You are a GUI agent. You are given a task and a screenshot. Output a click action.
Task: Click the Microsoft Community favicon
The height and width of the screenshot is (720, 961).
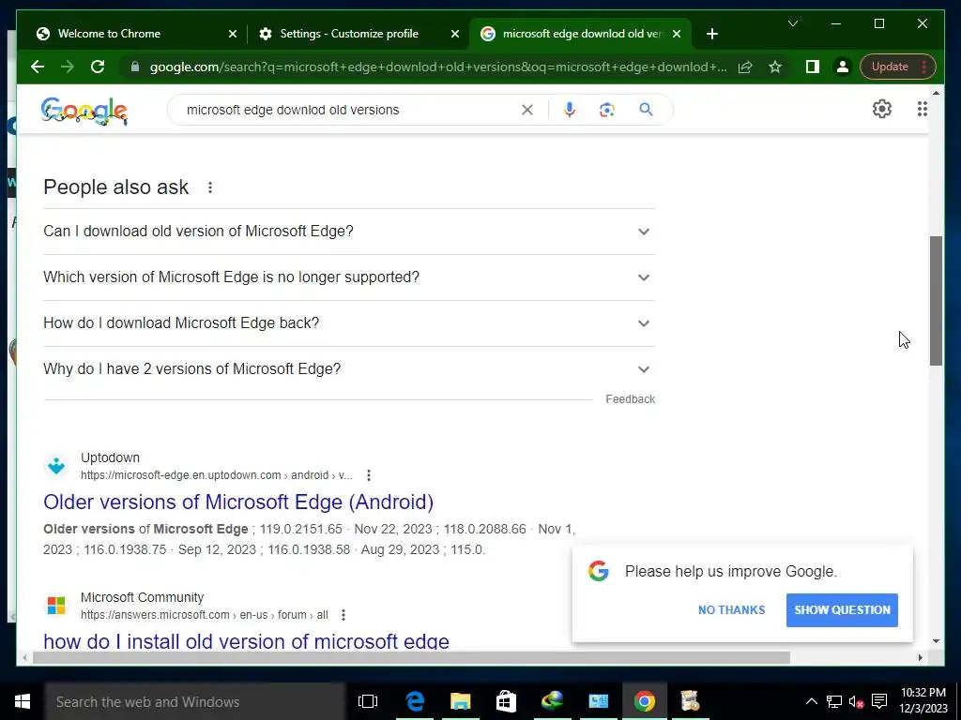point(56,606)
